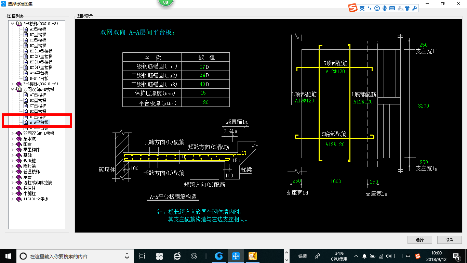The width and height of the screenshot is (467, 263).
Task: Click the purple book icon beside 圈过梁
Action: [19, 166]
